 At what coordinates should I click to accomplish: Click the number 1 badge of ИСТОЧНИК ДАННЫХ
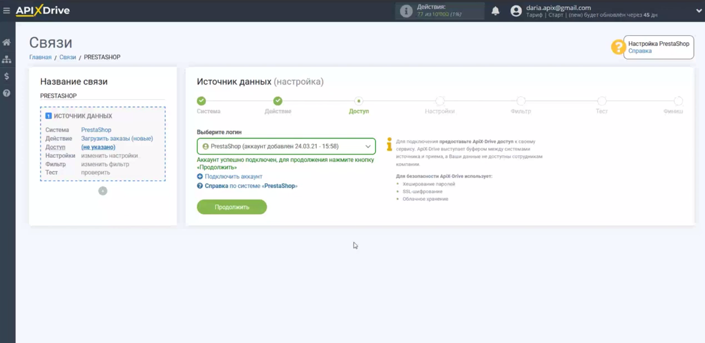(48, 116)
